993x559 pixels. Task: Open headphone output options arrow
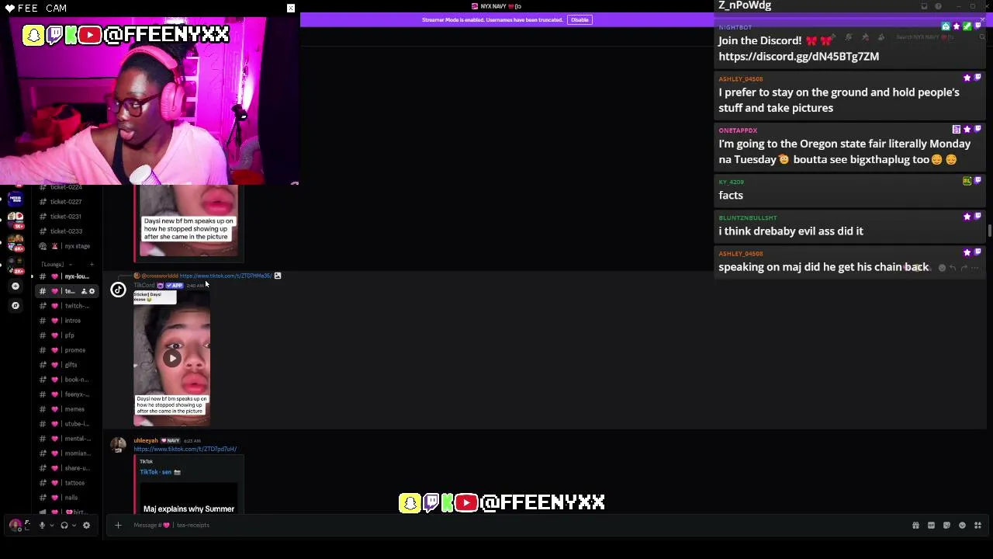[x=74, y=525]
